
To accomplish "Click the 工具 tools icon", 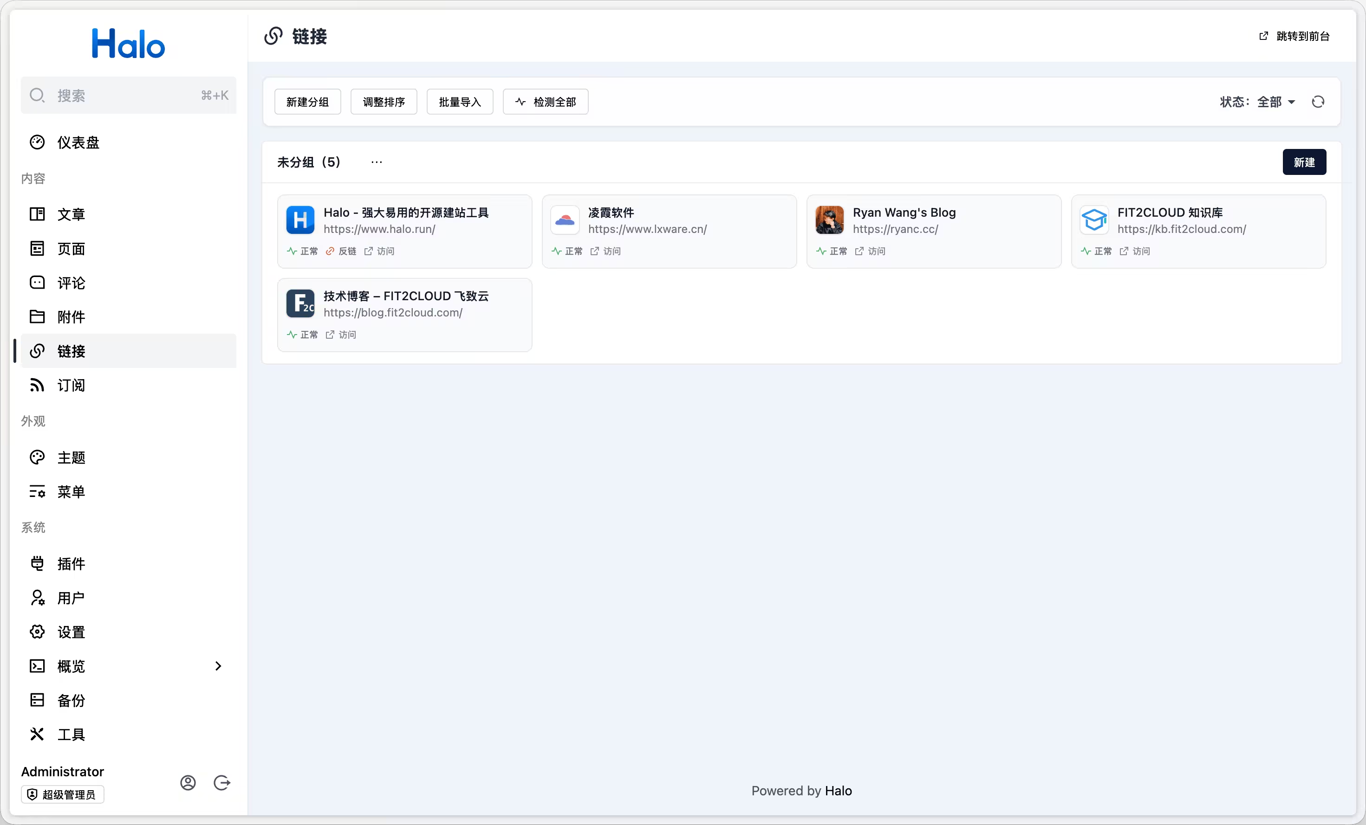I will tap(37, 734).
